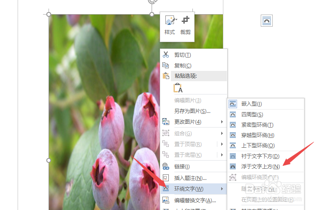This screenshot has width=320, height=210.
Task: Select wrap option 浮于文字上方(N)
Action: tap(266, 167)
